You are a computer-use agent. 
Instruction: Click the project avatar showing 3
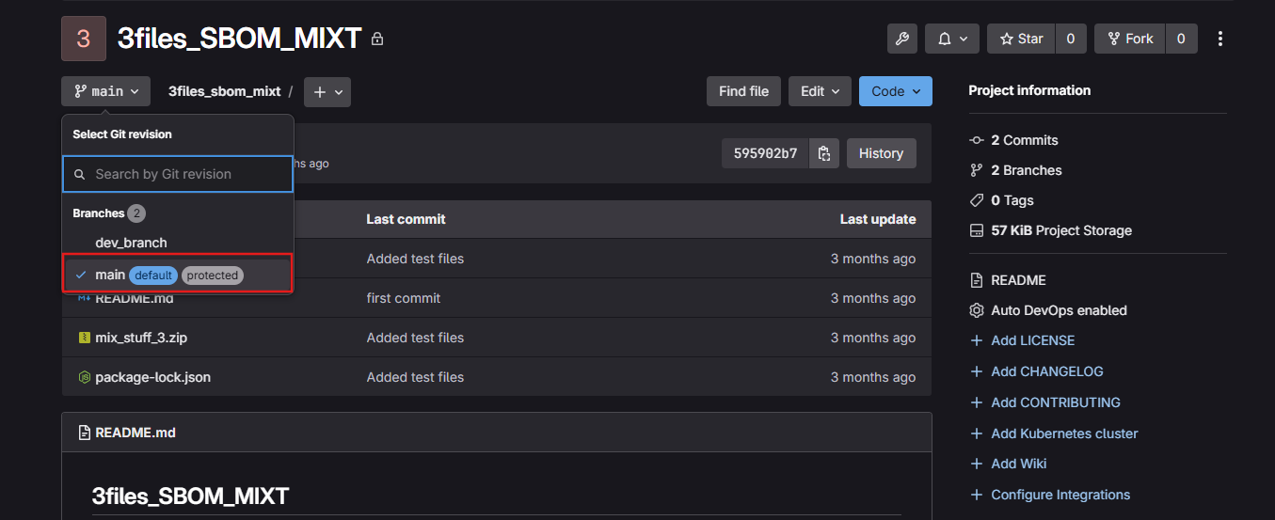(x=84, y=39)
